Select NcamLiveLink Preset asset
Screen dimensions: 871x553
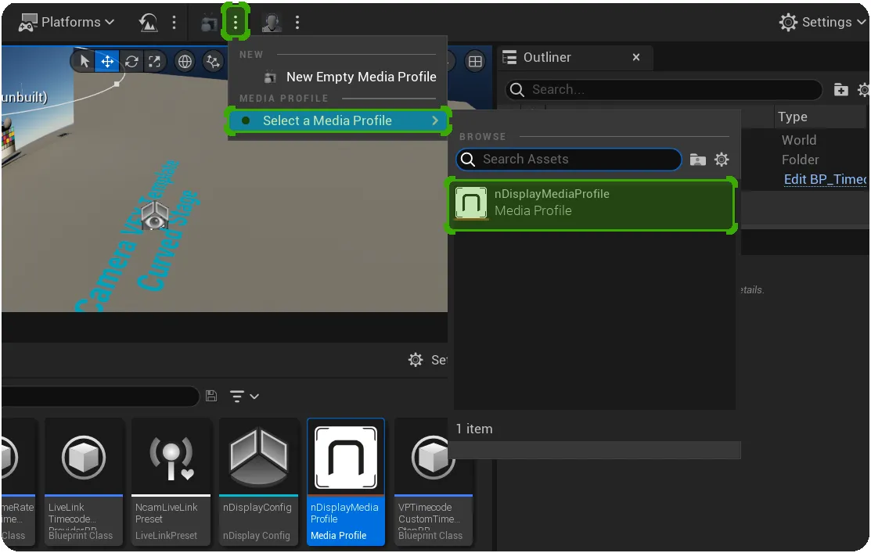171,482
